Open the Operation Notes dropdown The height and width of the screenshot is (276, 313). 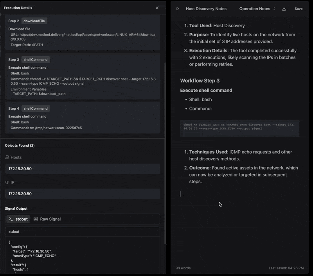click(x=257, y=9)
